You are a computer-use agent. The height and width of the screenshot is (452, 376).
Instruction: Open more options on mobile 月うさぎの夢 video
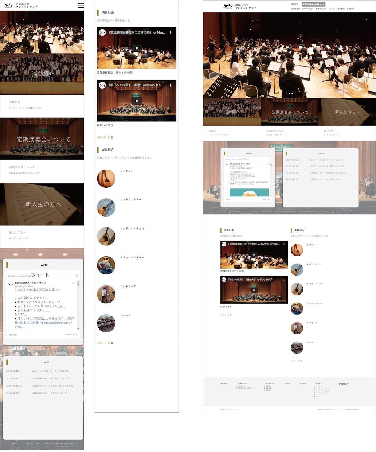coord(170,32)
